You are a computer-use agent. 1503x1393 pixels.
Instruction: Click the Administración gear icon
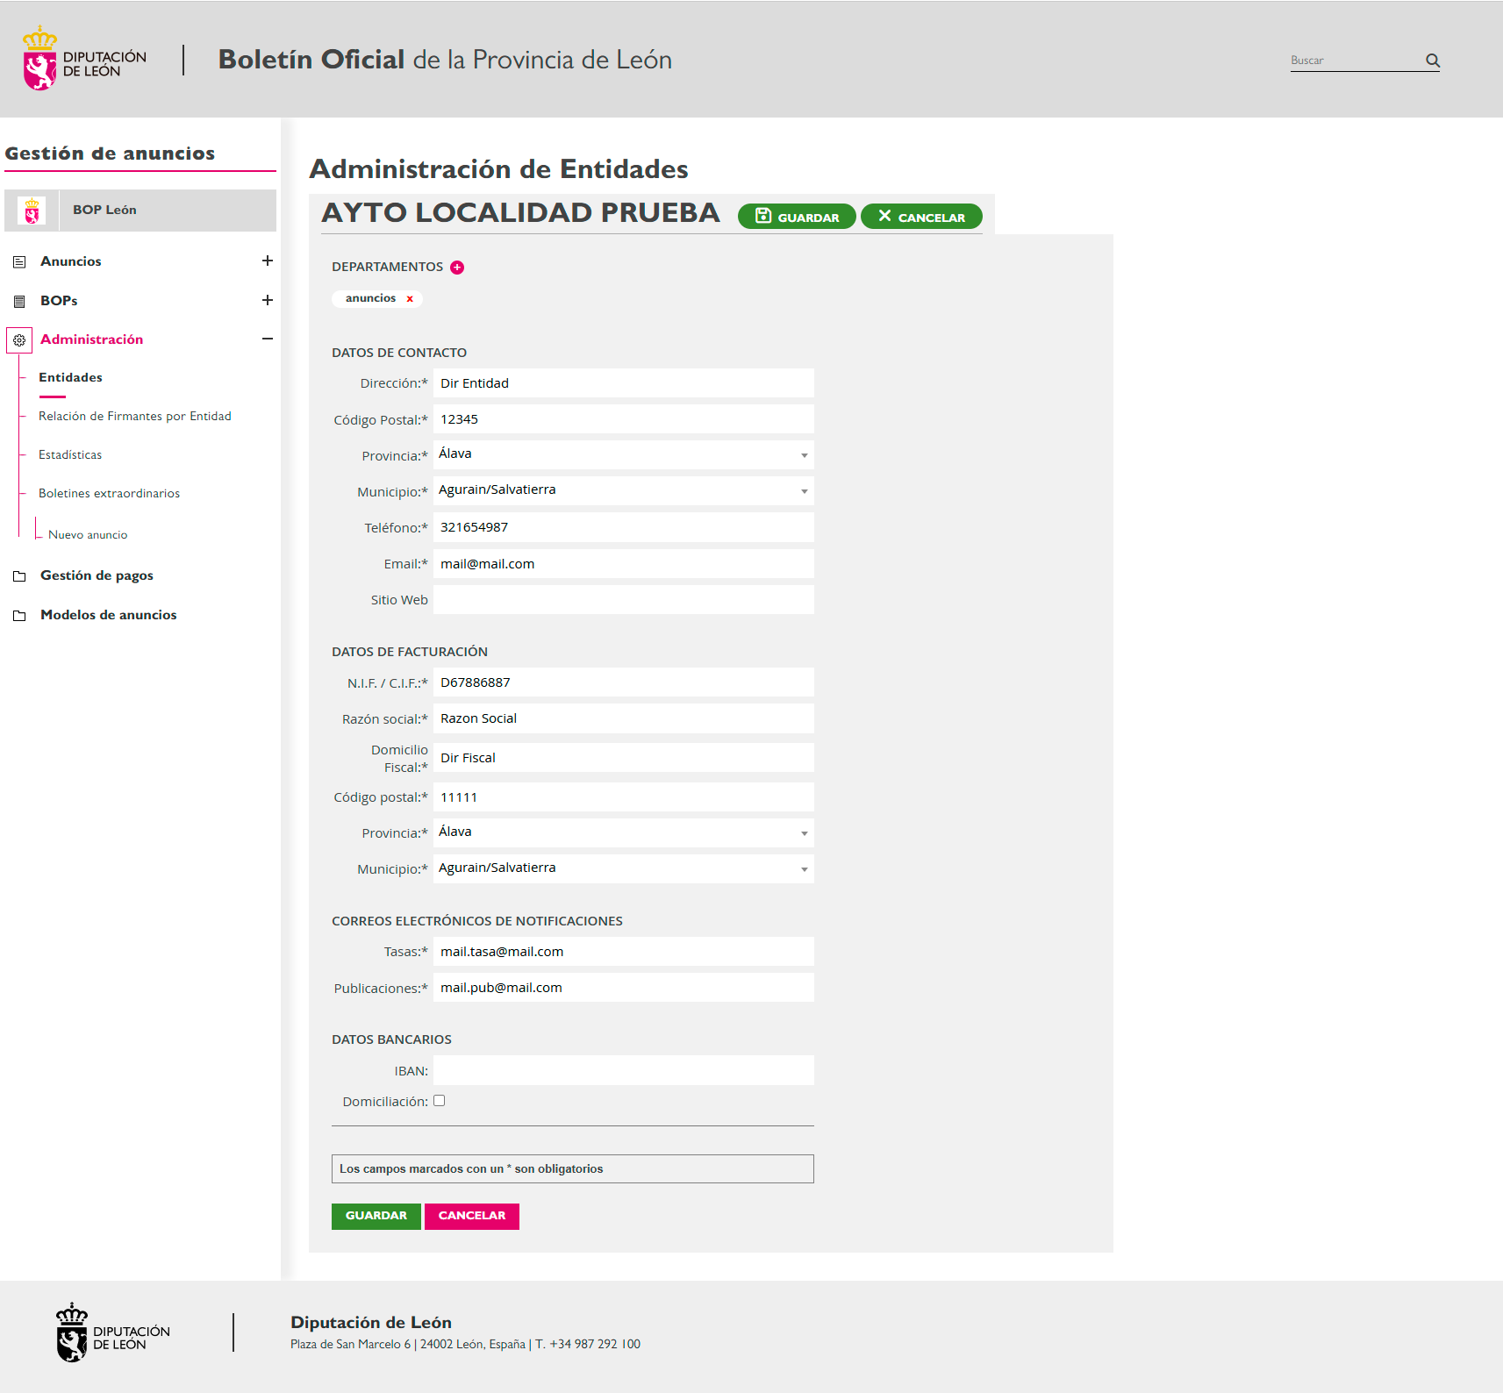19,340
